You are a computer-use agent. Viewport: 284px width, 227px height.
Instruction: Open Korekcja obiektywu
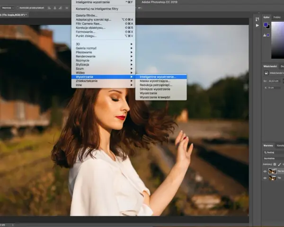click(103, 28)
